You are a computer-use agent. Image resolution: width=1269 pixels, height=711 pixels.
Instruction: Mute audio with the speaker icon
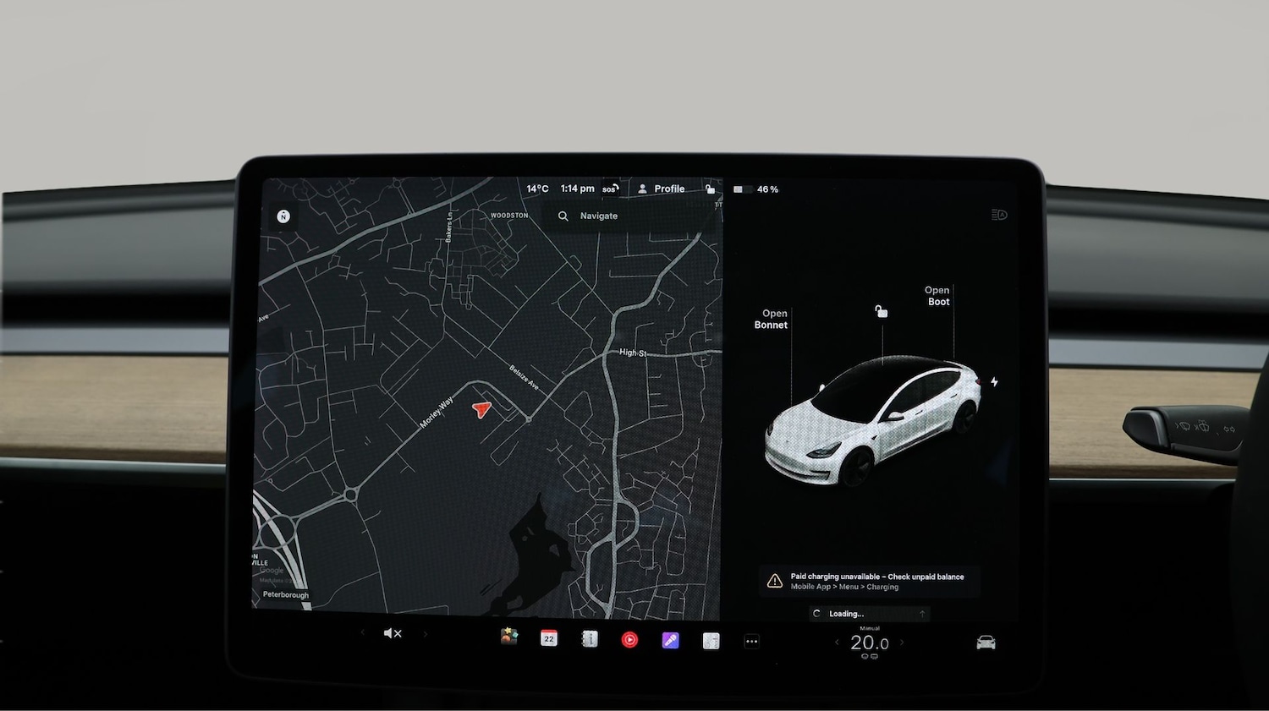coord(392,632)
